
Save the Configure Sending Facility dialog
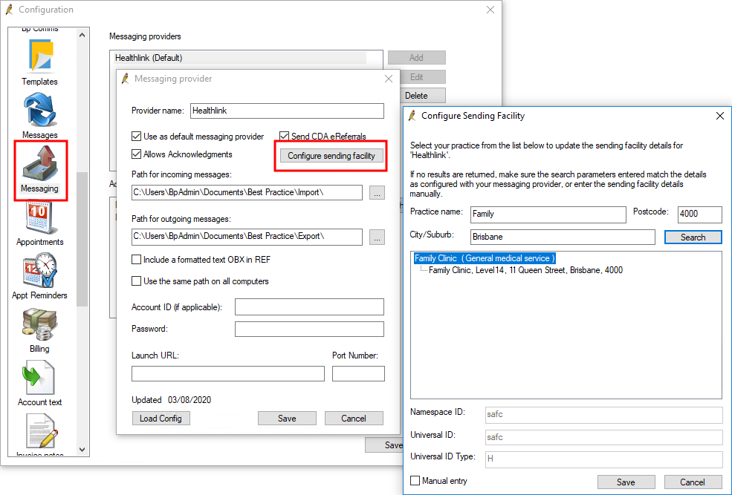[x=626, y=482]
